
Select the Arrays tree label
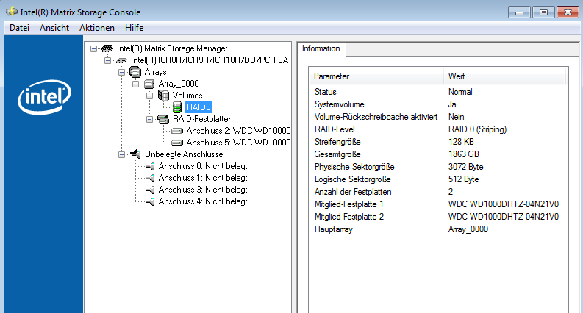tap(155, 72)
